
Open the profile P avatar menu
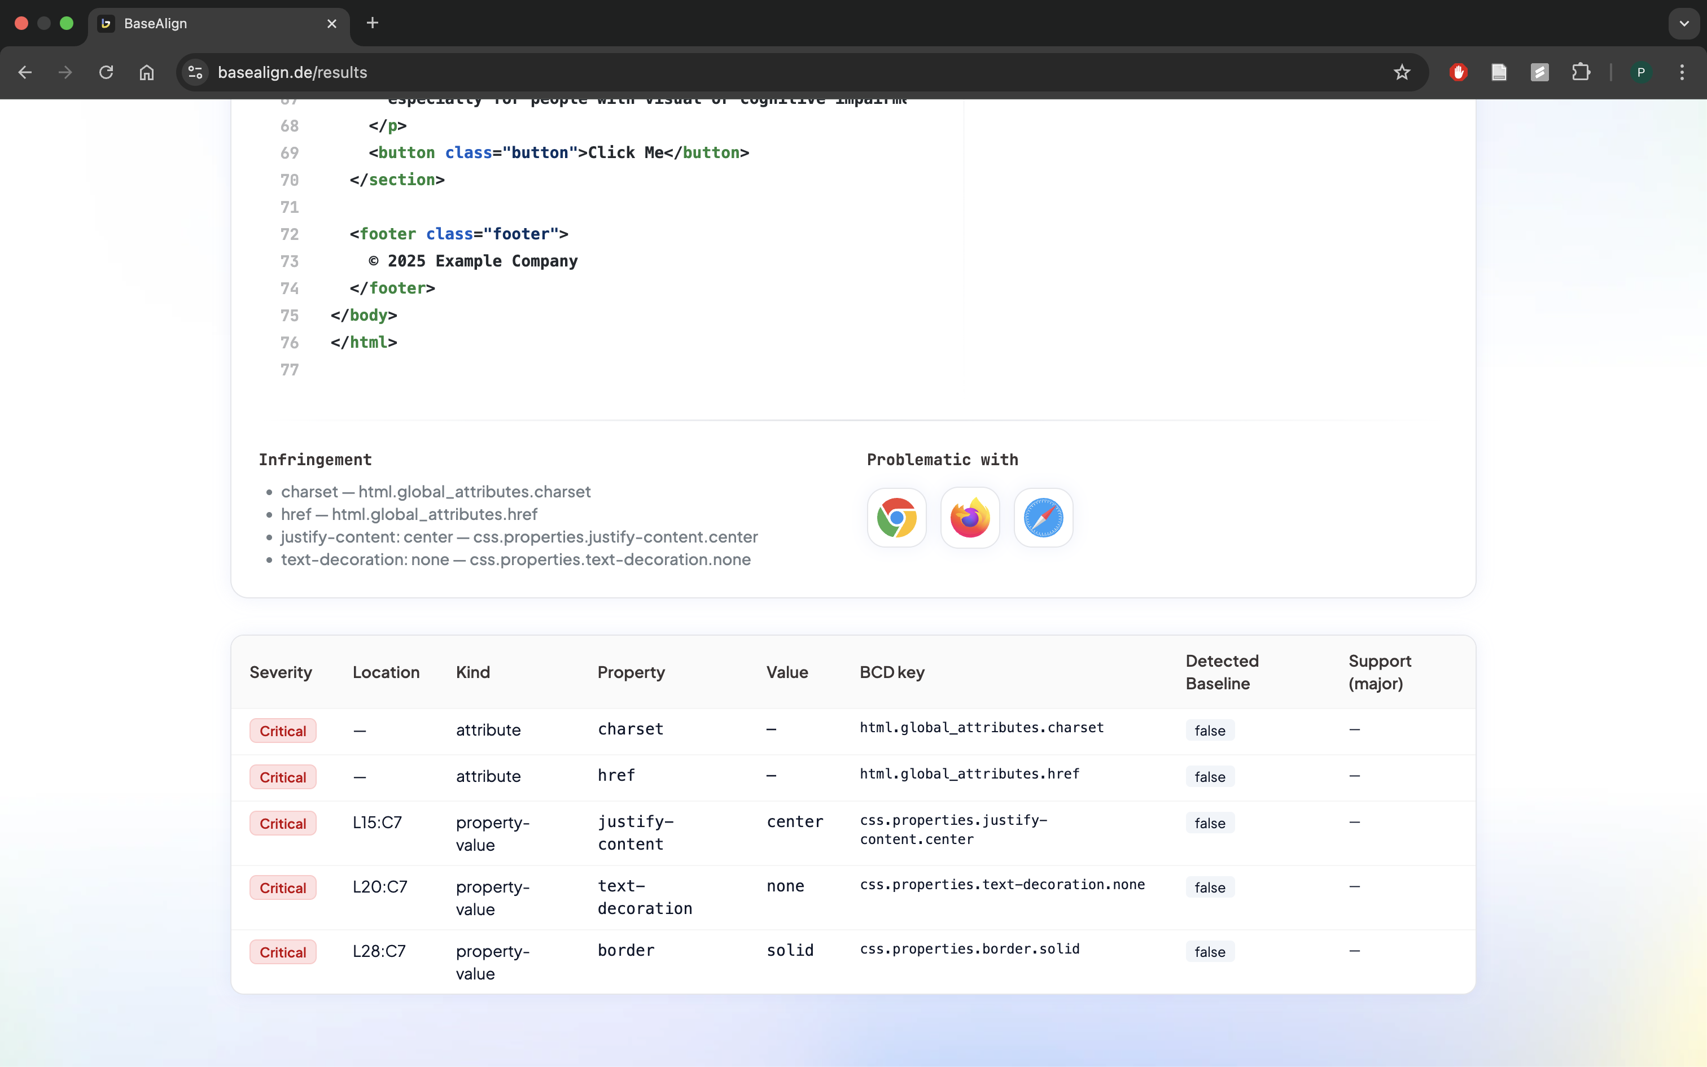click(1641, 72)
